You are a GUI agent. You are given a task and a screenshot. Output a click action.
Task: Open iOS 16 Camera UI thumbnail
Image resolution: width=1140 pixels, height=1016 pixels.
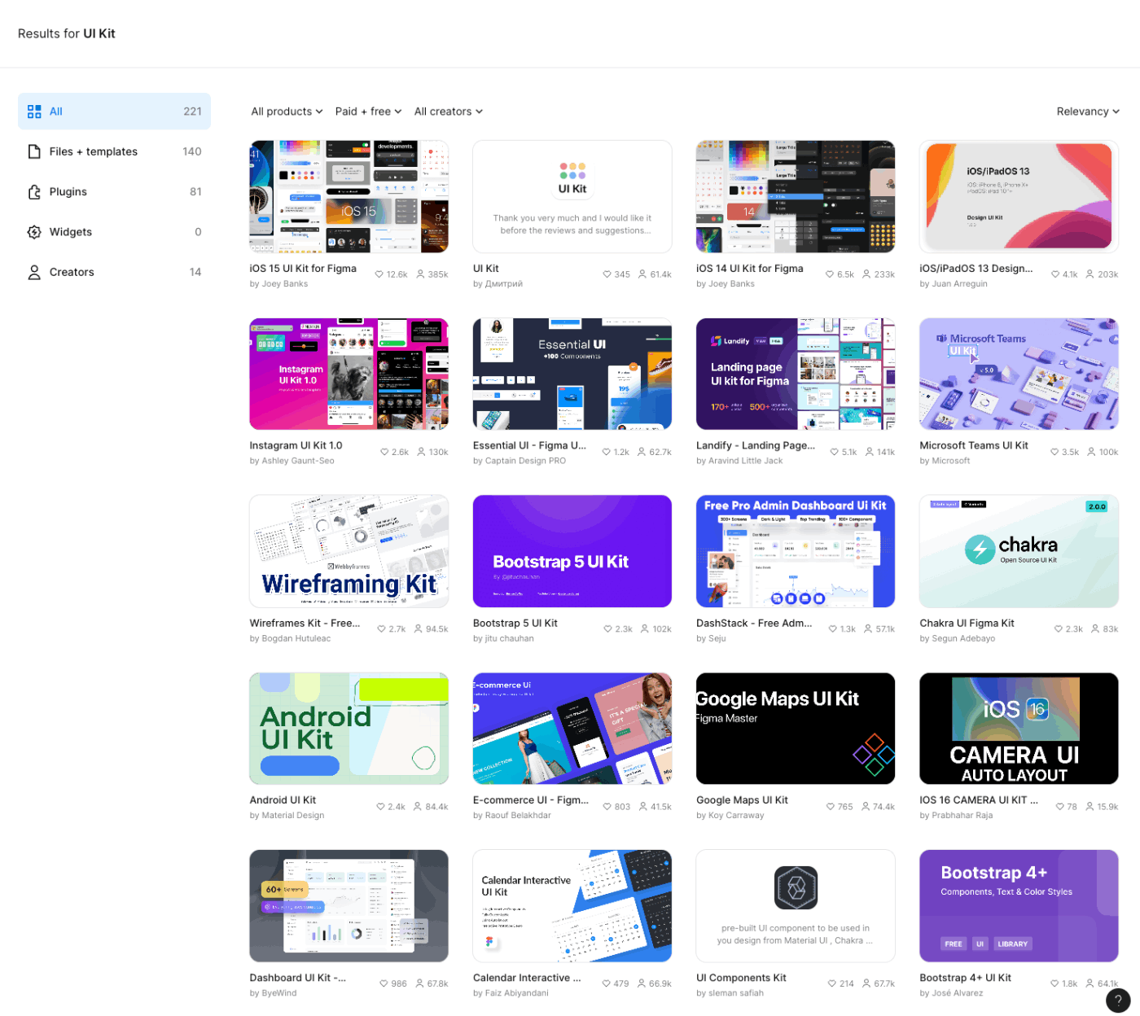[x=1019, y=729]
